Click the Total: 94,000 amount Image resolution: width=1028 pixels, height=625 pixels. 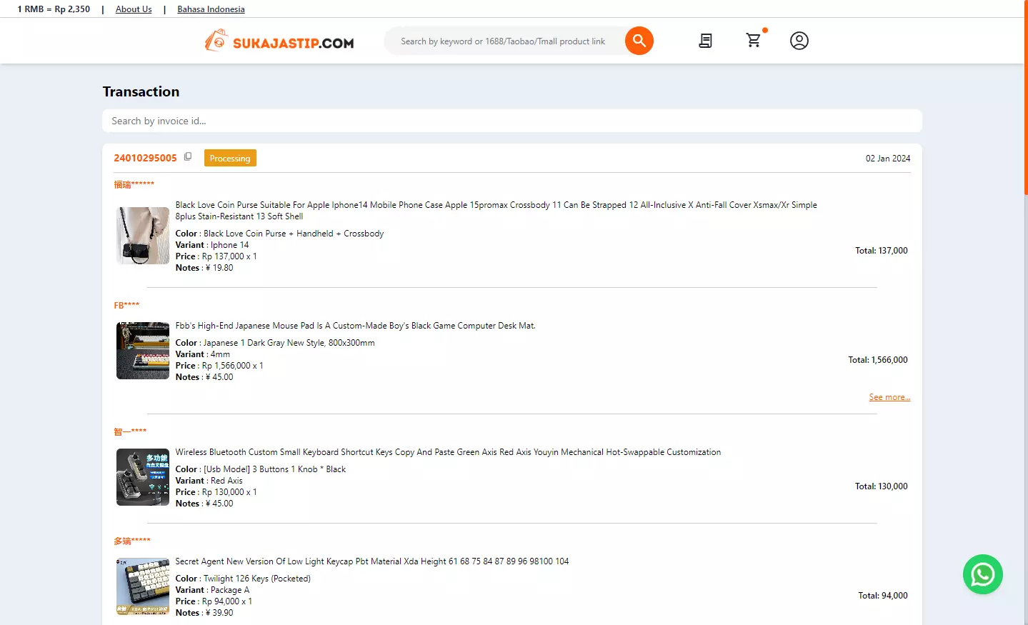883,596
